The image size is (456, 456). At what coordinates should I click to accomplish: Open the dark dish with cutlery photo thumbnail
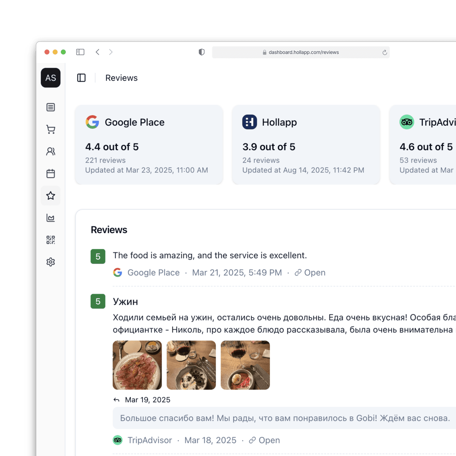click(191, 365)
